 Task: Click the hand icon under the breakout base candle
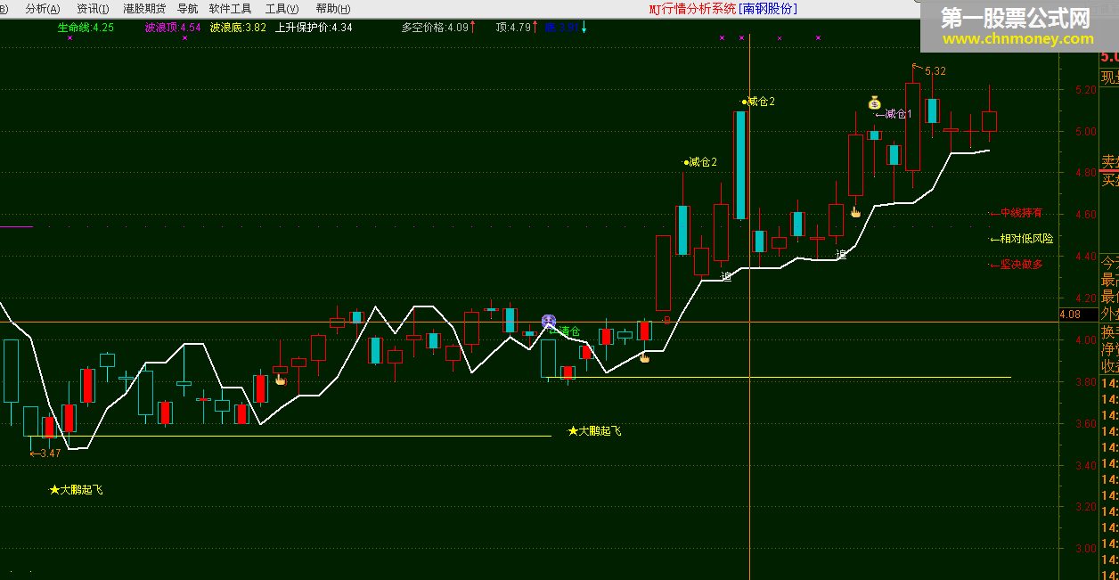point(644,357)
